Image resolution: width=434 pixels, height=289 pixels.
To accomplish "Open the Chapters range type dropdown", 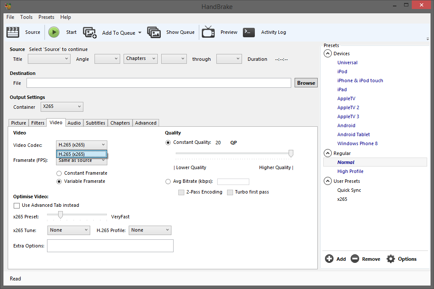I will (141, 59).
